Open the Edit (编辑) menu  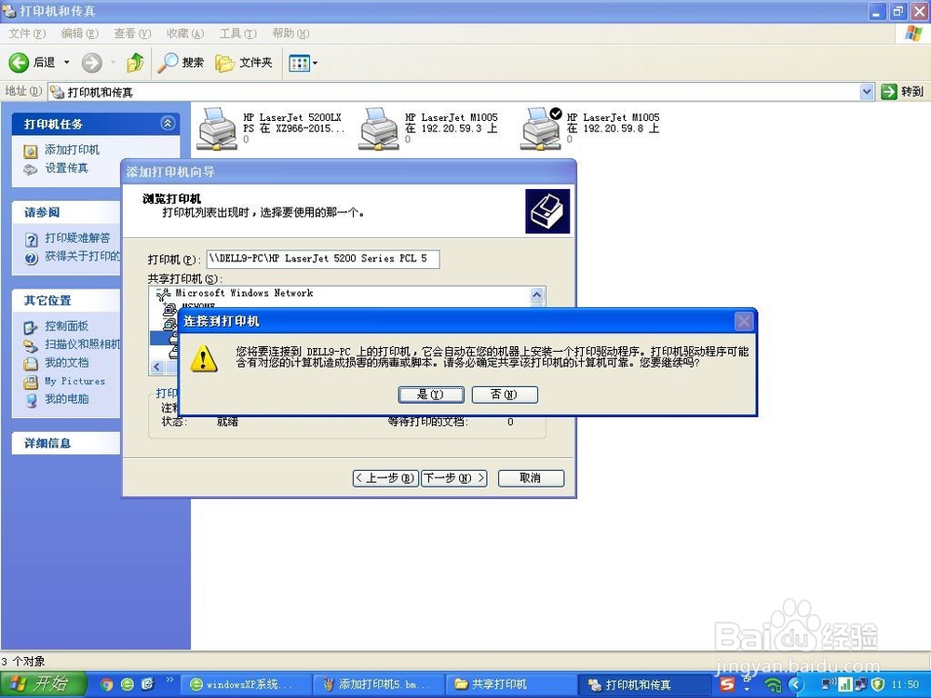[x=79, y=34]
